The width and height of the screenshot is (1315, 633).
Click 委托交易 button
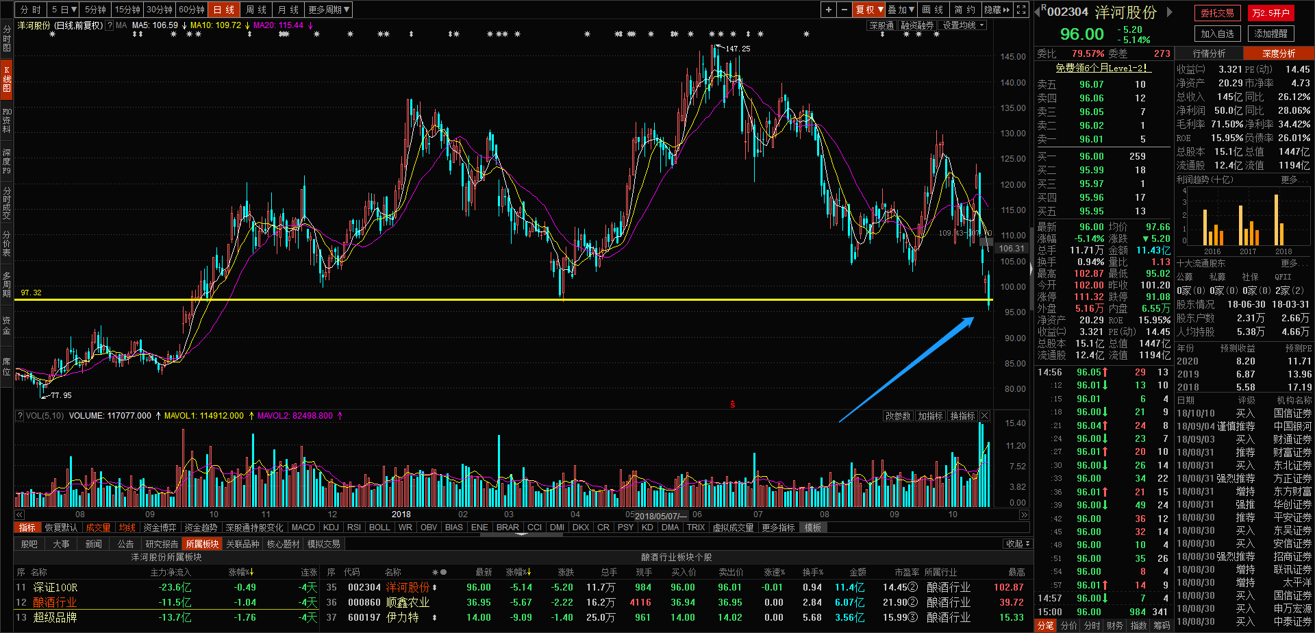point(1217,13)
